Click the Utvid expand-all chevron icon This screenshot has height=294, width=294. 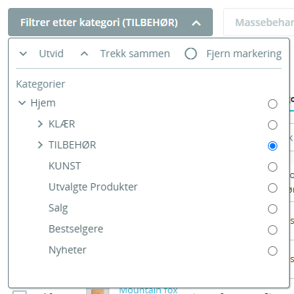point(23,54)
